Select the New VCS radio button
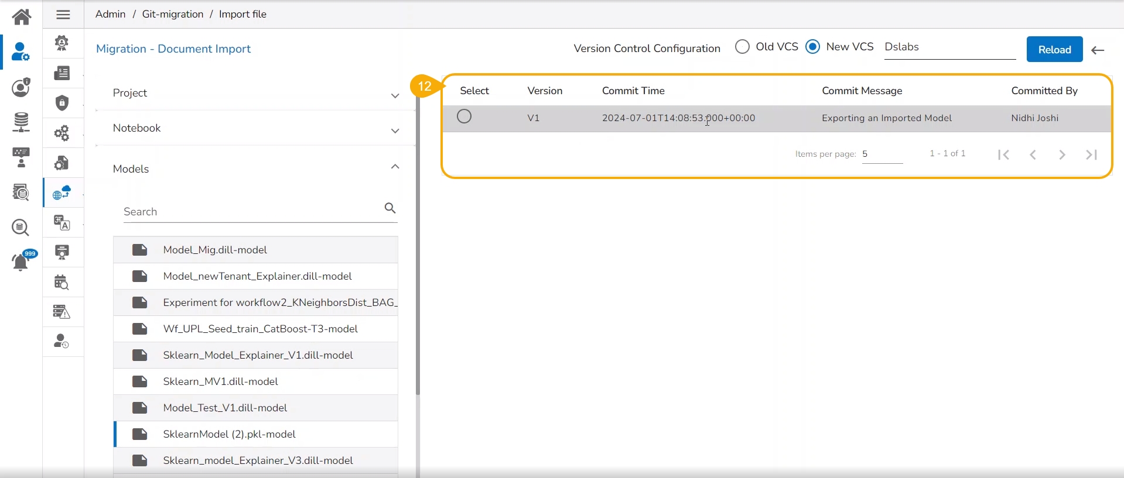 (x=813, y=47)
